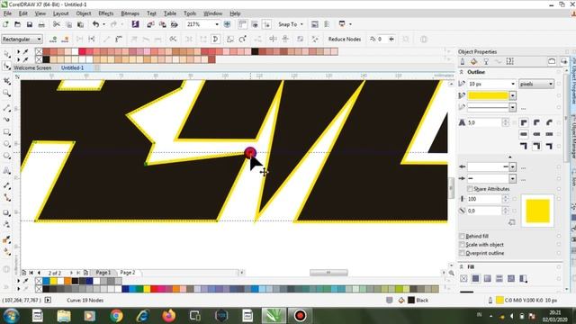Collapse the Fill section chevron
This screenshot has width=576, height=324.
(x=462, y=266)
